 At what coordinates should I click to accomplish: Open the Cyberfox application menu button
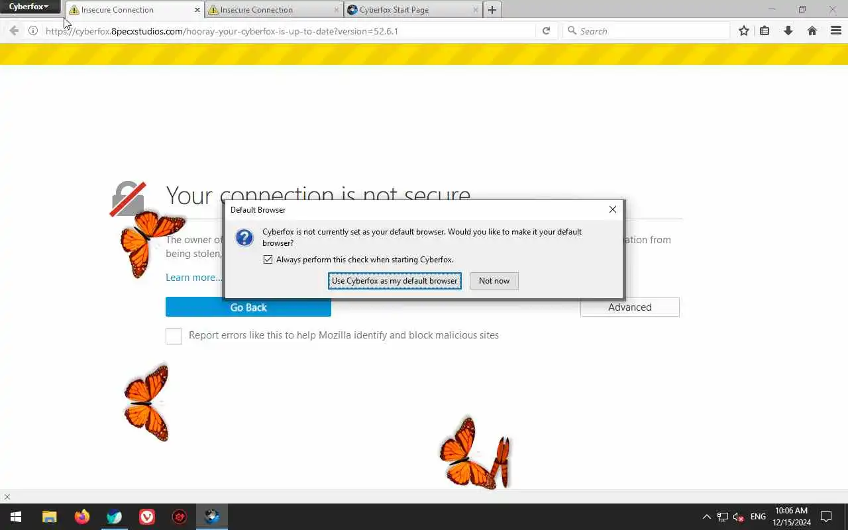pos(29,7)
